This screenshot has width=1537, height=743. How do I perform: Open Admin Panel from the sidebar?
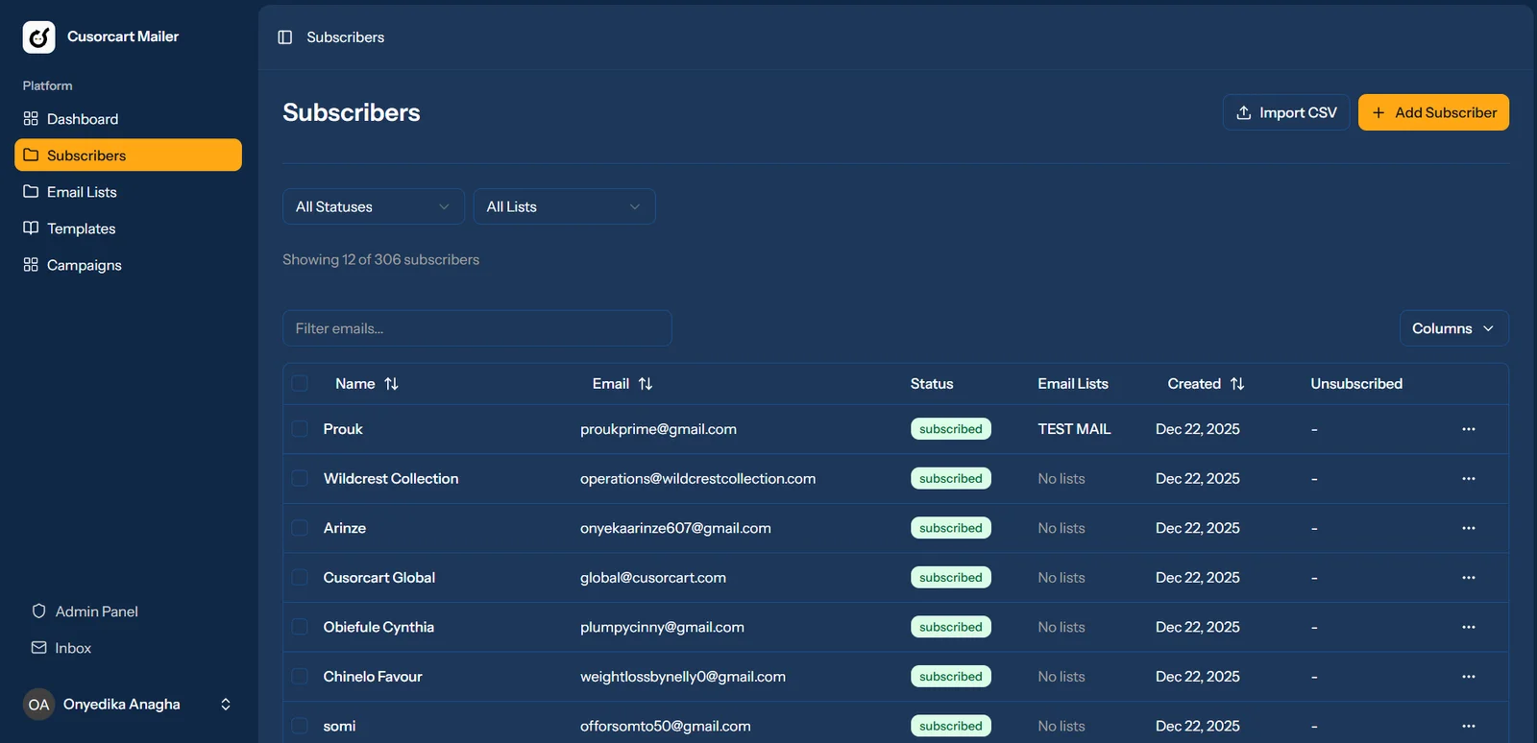(x=128, y=611)
